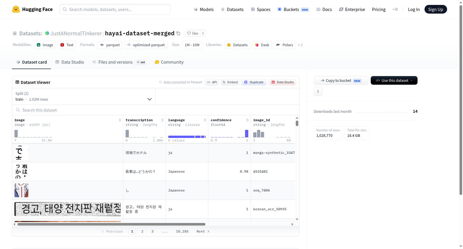Sort by the language column
The width and height of the screenshot is (463, 249).
205,120
